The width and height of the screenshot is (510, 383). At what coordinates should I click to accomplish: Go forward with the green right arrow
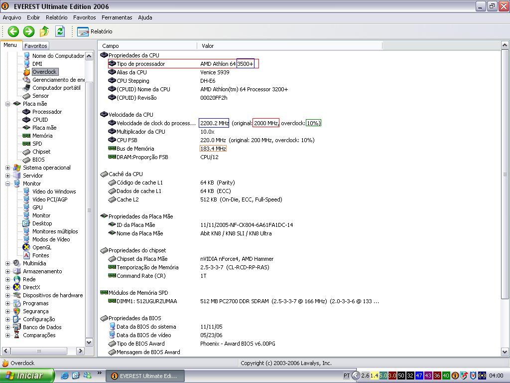coord(29,31)
